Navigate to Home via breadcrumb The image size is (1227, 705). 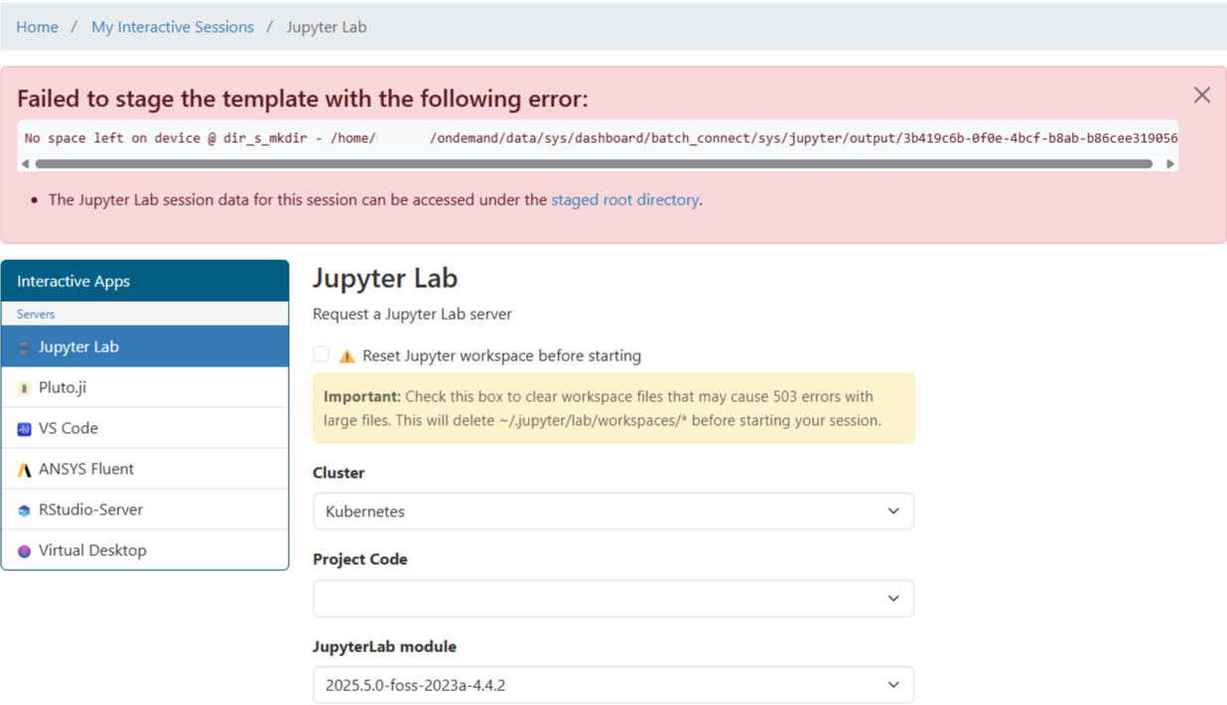click(x=37, y=27)
